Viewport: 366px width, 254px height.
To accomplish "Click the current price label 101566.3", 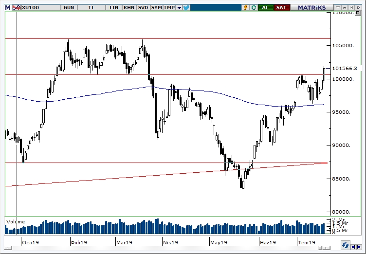I will [x=345, y=69].
